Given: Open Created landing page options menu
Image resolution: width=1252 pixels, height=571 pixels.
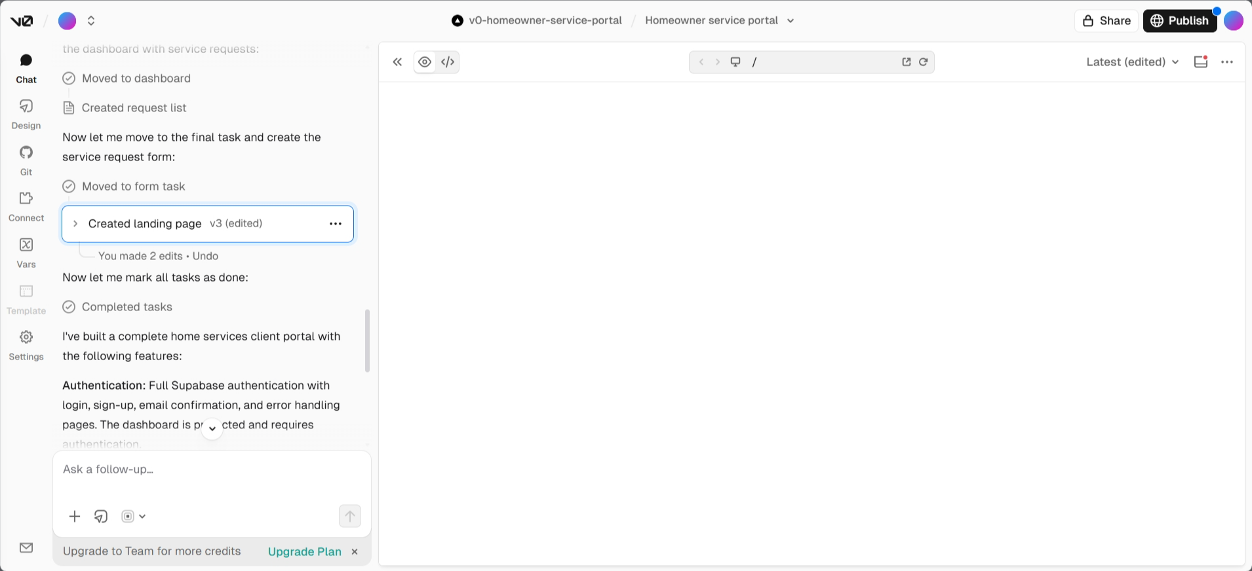Looking at the screenshot, I should [x=336, y=224].
